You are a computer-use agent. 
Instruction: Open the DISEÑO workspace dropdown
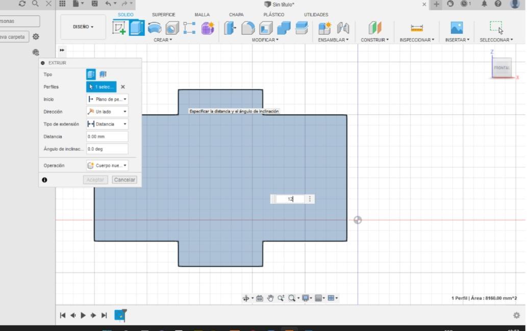click(x=83, y=27)
